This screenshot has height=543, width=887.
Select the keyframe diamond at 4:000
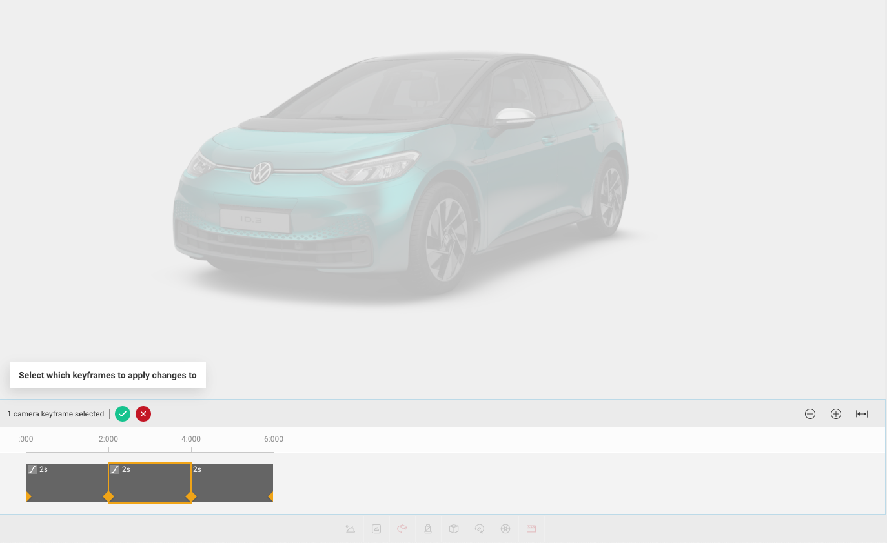click(191, 497)
